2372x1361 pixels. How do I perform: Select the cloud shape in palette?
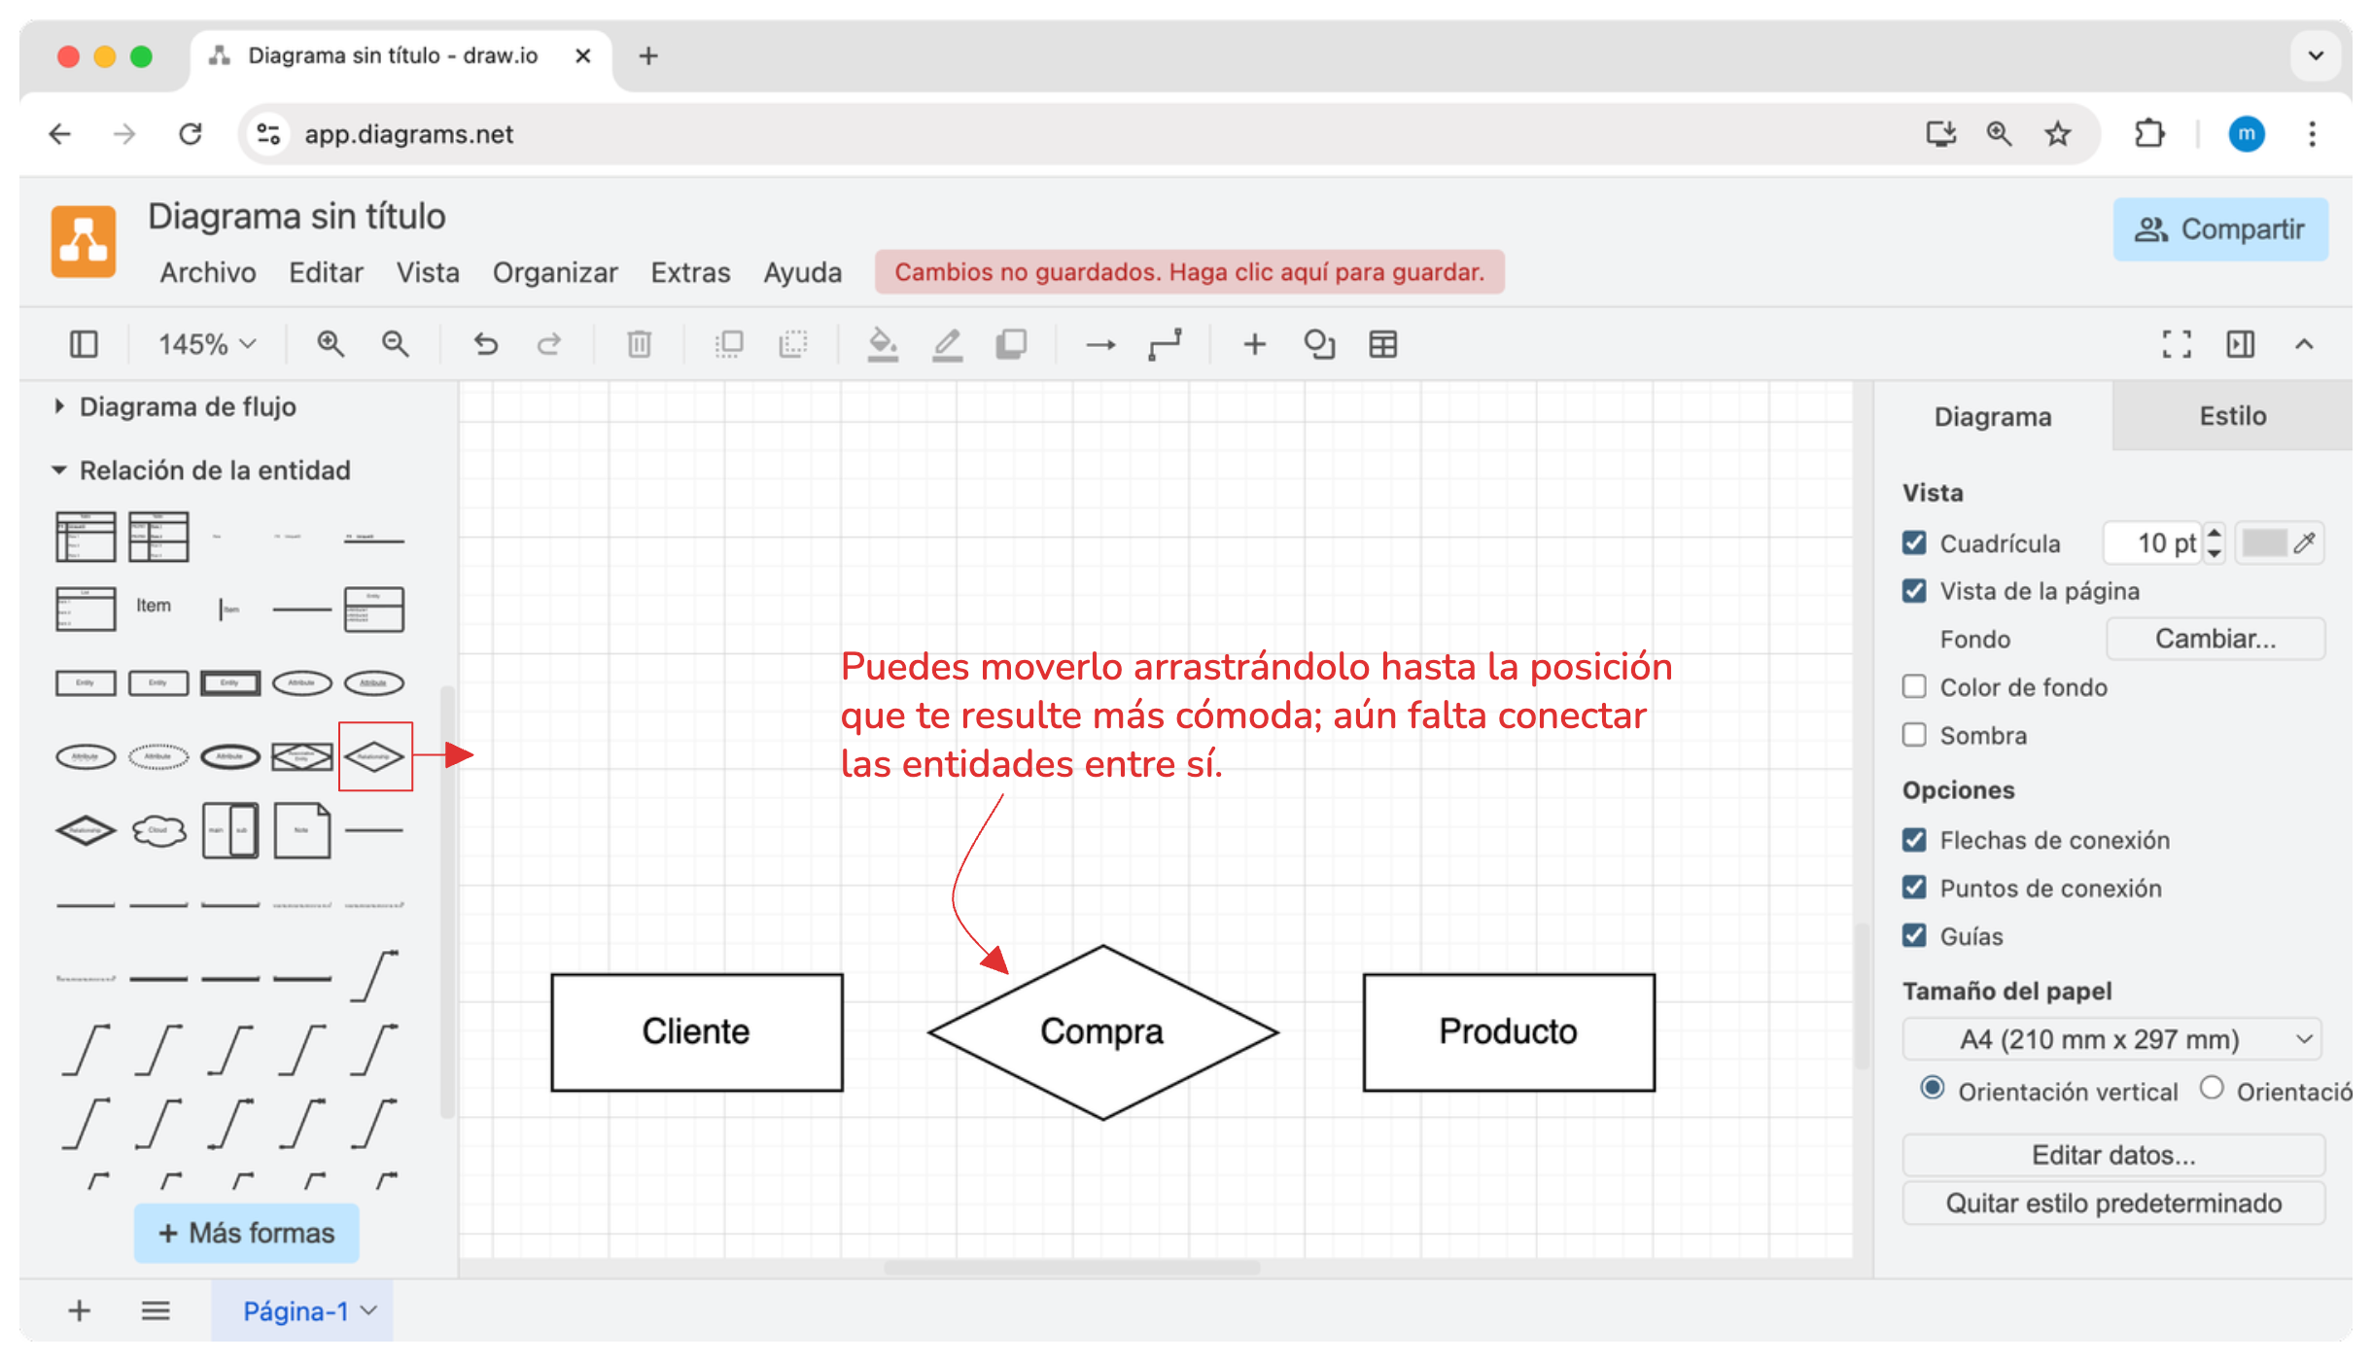click(158, 831)
